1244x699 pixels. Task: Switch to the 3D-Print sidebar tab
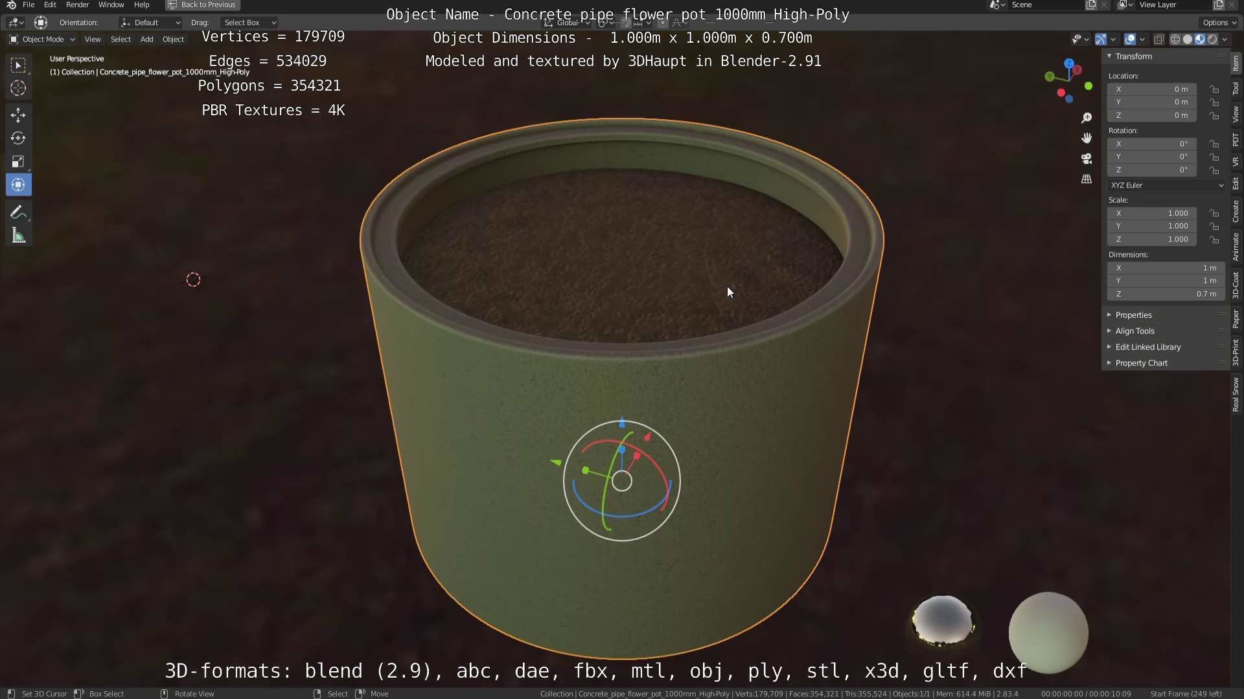pyautogui.click(x=1236, y=352)
